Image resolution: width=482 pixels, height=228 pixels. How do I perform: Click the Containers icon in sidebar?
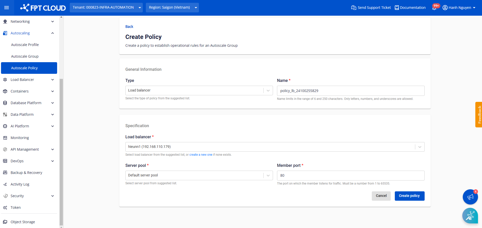click(x=5, y=91)
